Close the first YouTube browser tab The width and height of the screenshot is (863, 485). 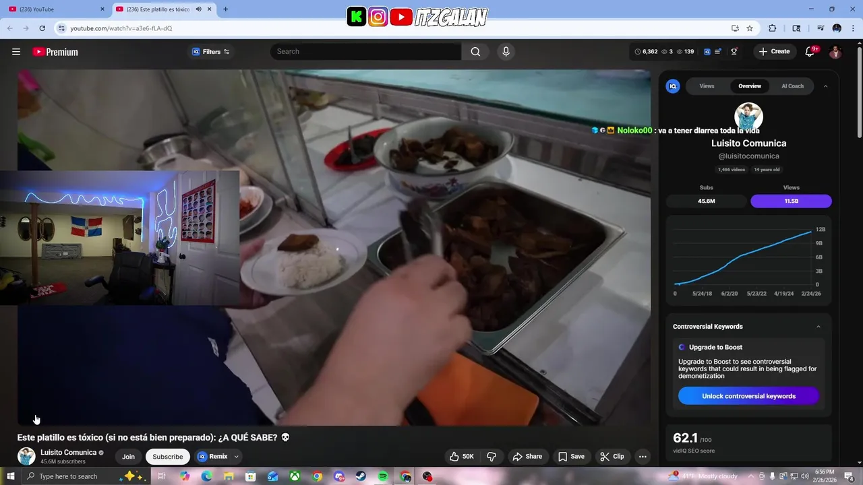click(102, 9)
